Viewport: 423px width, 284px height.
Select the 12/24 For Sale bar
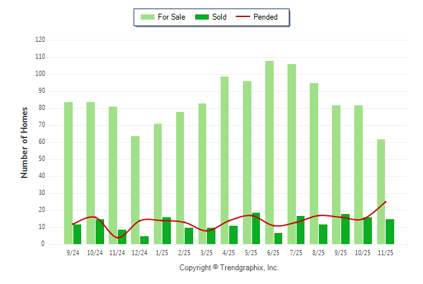tap(135, 190)
